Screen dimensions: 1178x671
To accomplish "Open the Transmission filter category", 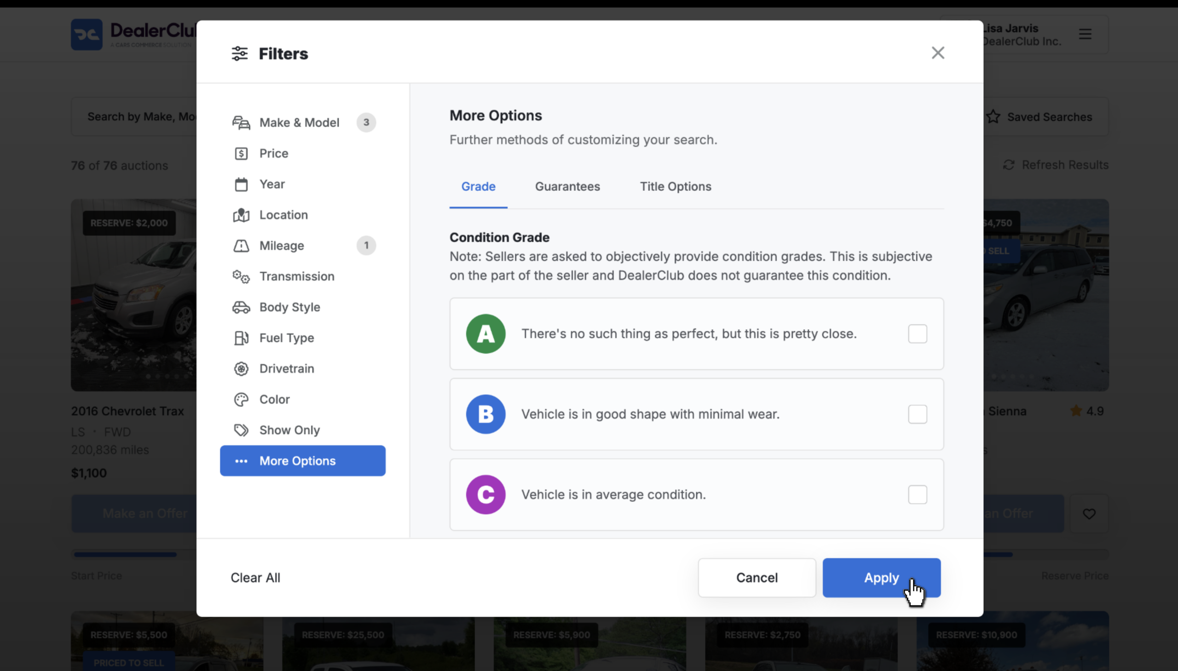I will 302,276.
